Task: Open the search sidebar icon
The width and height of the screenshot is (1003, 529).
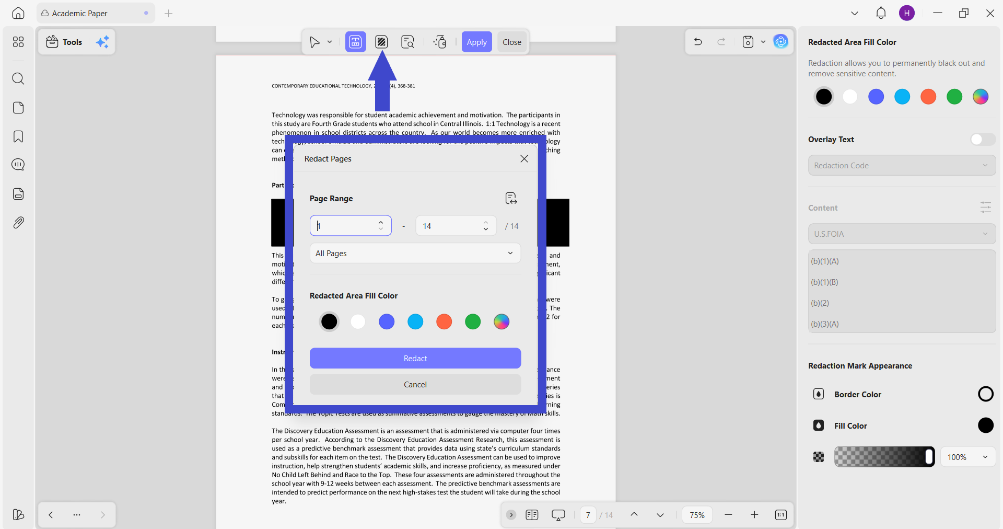Action: pyautogui.click(x=18, y=78)
